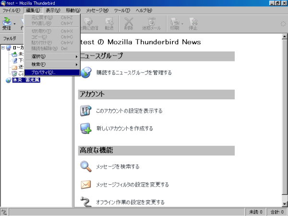The width and height of the screenshot is (288, 216).
Task: Open the メッセージ(M) menu
Action: pyautogui.click(x=97, y=10)
